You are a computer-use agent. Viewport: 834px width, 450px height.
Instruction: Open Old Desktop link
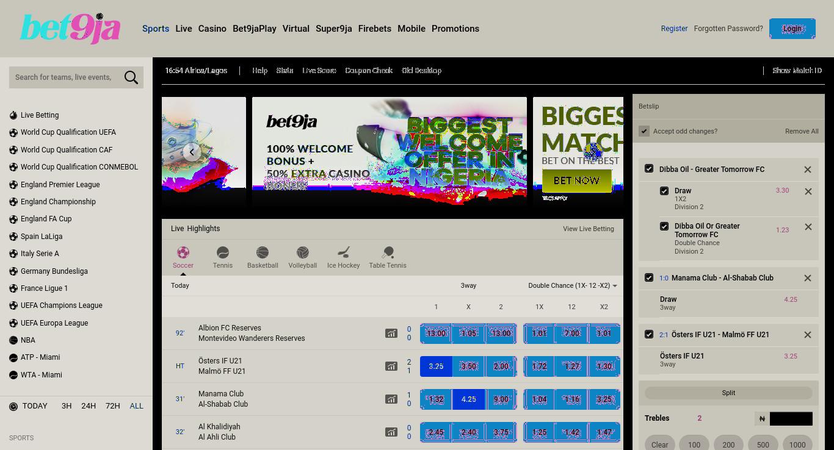tap(421, 71)
